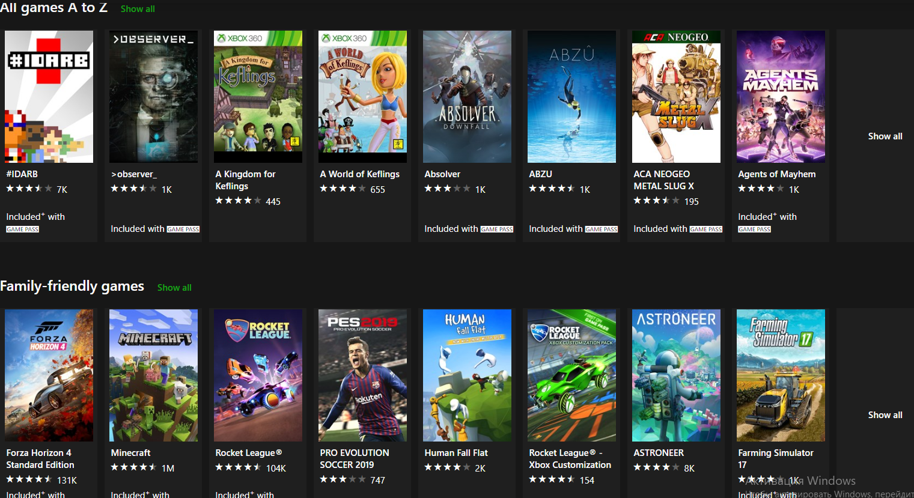The width and height of the screenshot is (914, 498).
Task: Click star rating beside 104K for Rocket League
Action: coord(238,467)
